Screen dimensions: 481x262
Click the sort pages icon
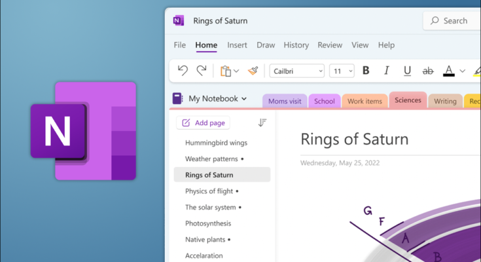pos(262,122)
